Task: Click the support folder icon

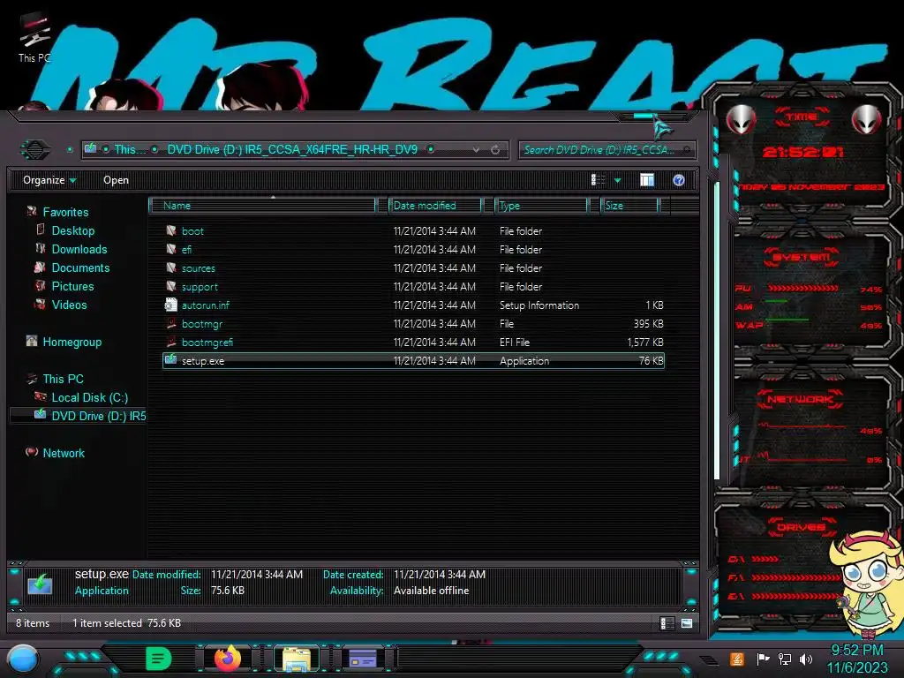Action: 171,286
